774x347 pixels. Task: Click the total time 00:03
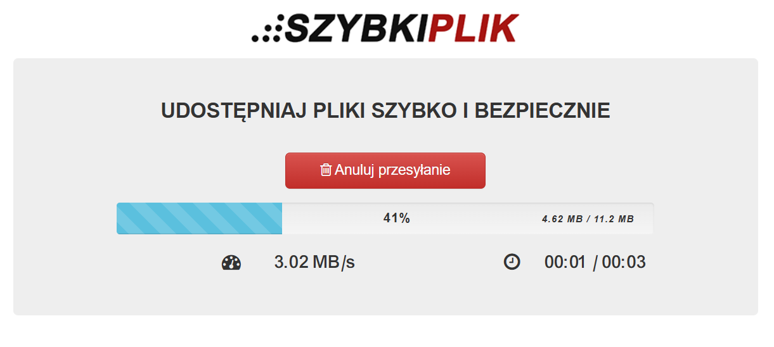[624, 262]
